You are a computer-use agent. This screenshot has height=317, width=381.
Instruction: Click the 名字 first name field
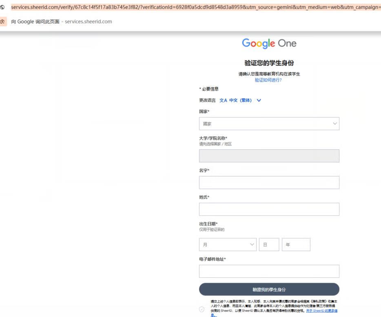(269, 182)
